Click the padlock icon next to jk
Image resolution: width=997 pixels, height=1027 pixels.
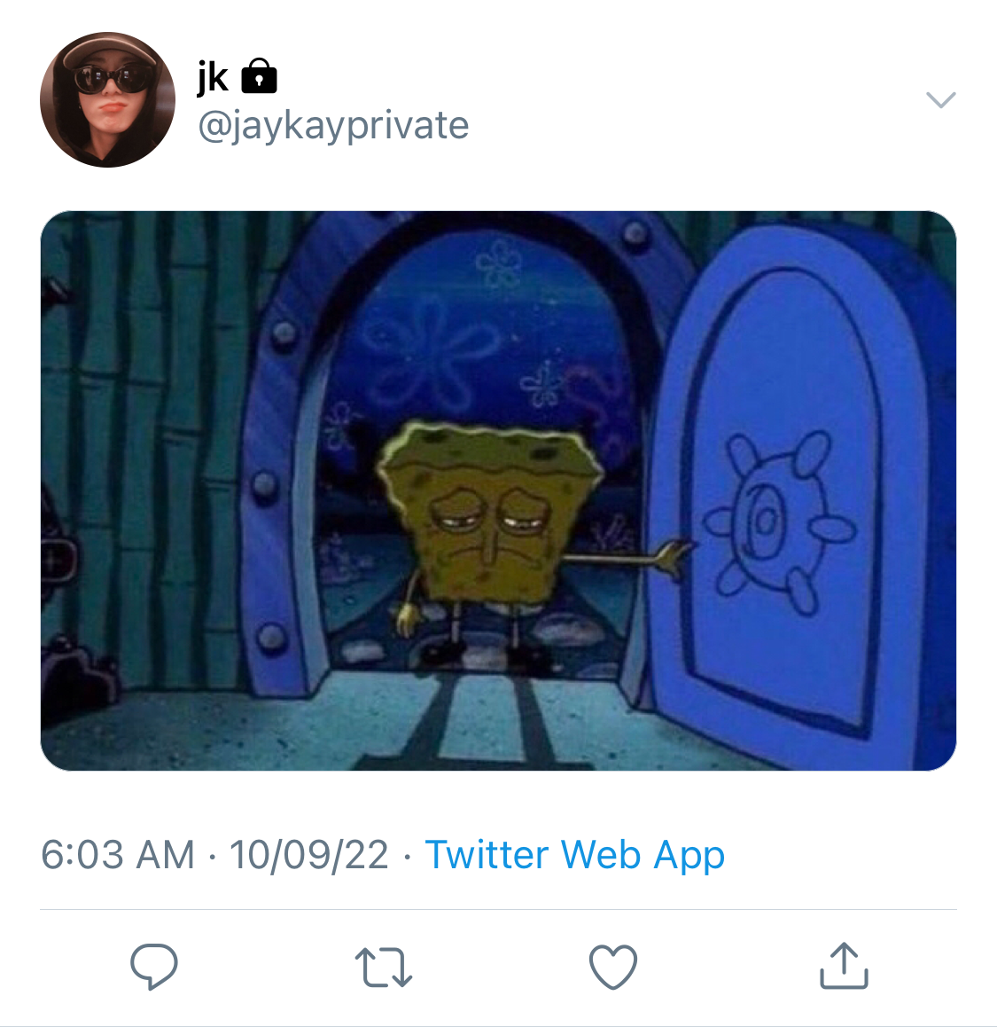click(260, 76)
